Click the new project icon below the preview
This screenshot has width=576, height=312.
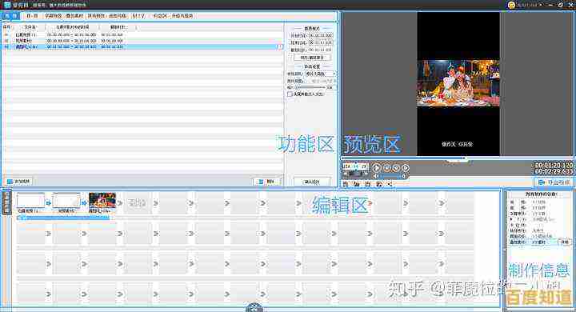(x=346, y=184)
